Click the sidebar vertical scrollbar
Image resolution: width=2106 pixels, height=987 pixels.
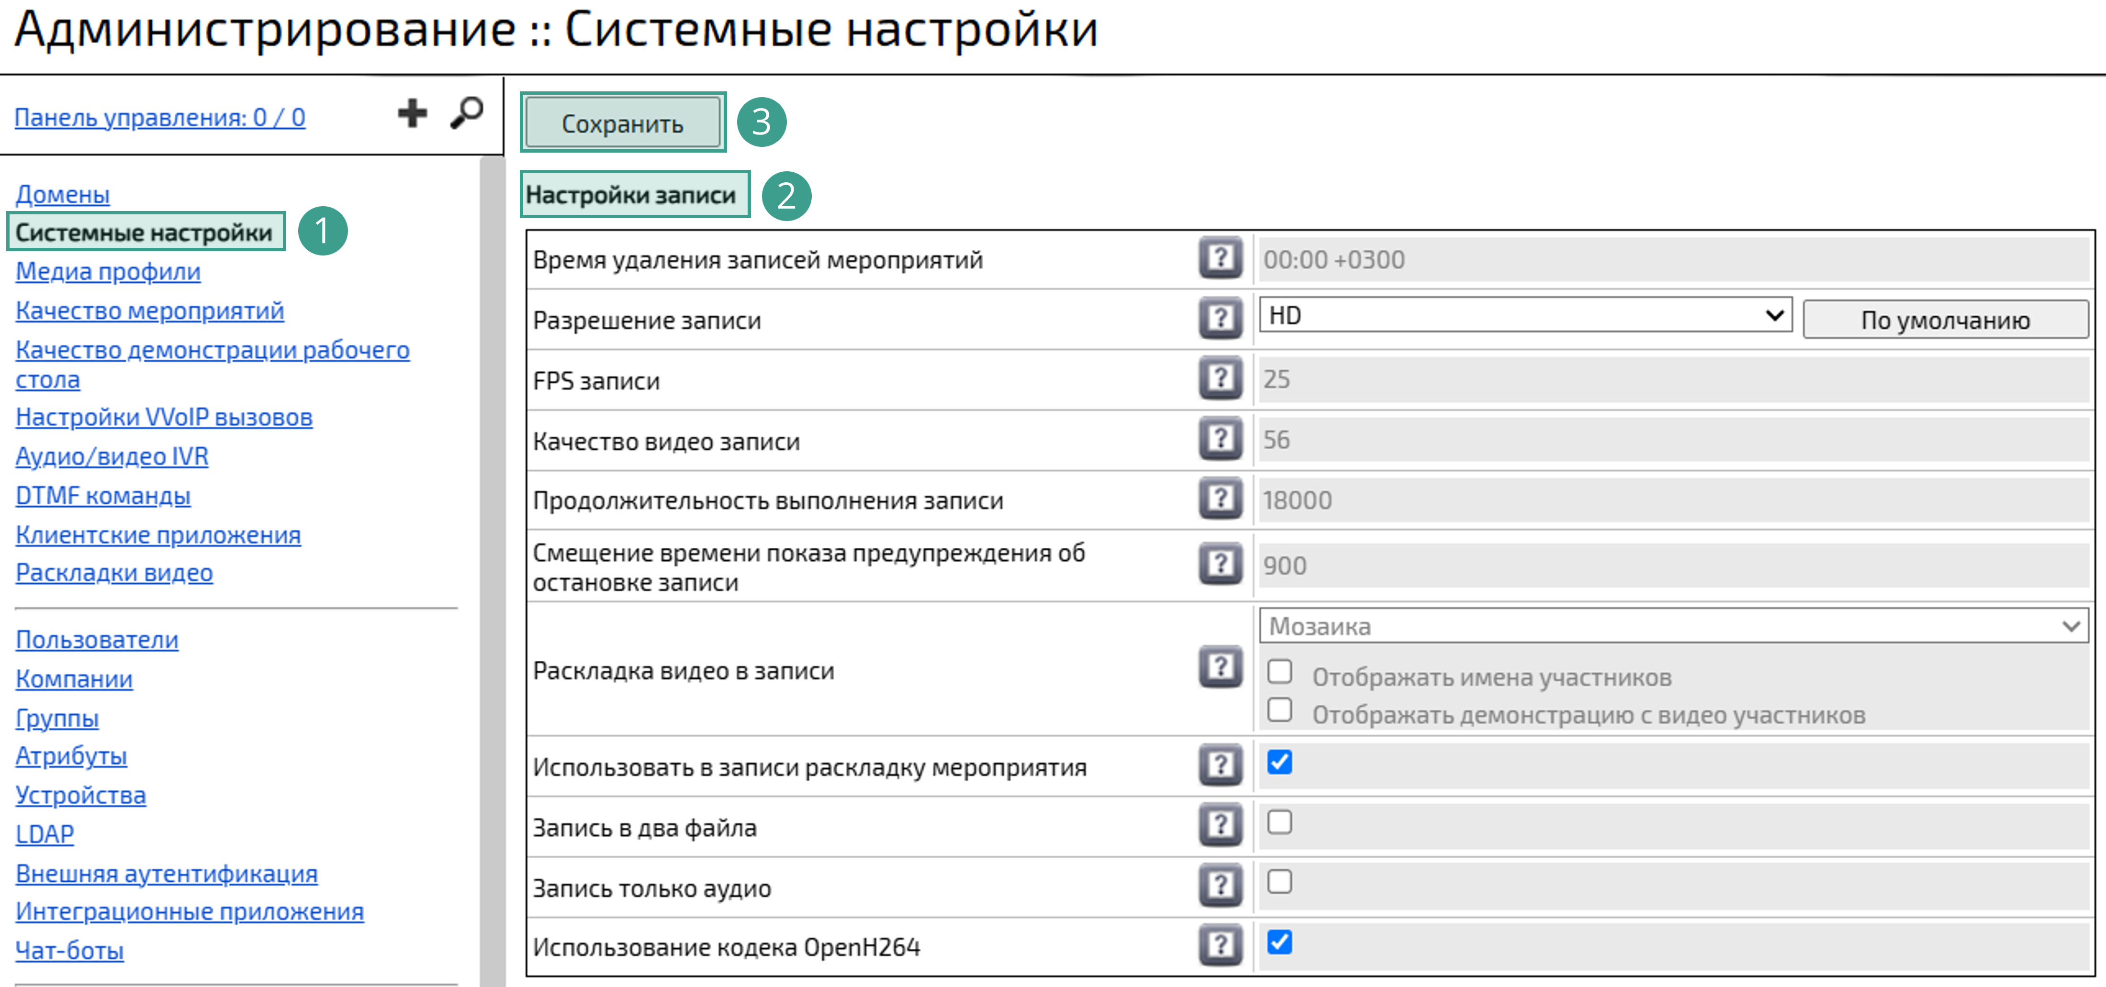pyautogui.click(x=492, y=572)
